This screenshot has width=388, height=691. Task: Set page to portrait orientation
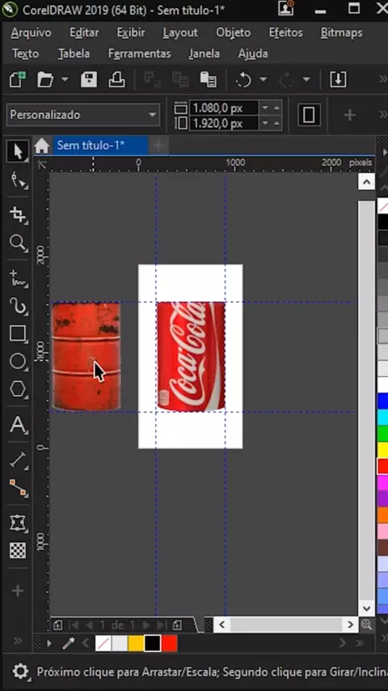click(x=309, y=115)
